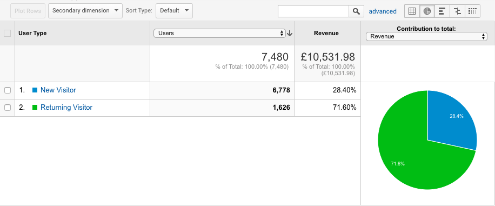Click the Revenue column header
Screen dimensions: 495x206
326,33
